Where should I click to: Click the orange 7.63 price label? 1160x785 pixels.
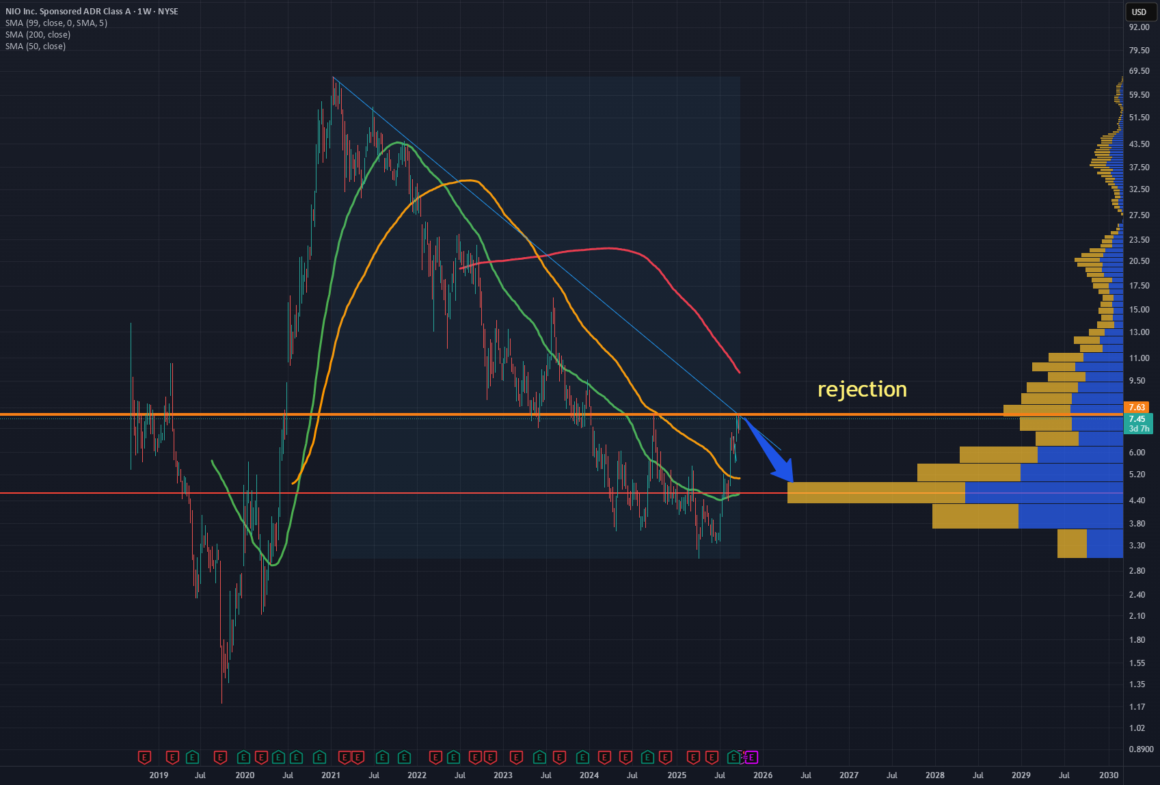(x=1137, y=408)
